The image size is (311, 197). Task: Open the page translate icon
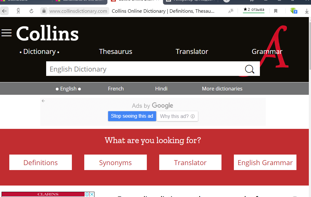pos(230,11)
